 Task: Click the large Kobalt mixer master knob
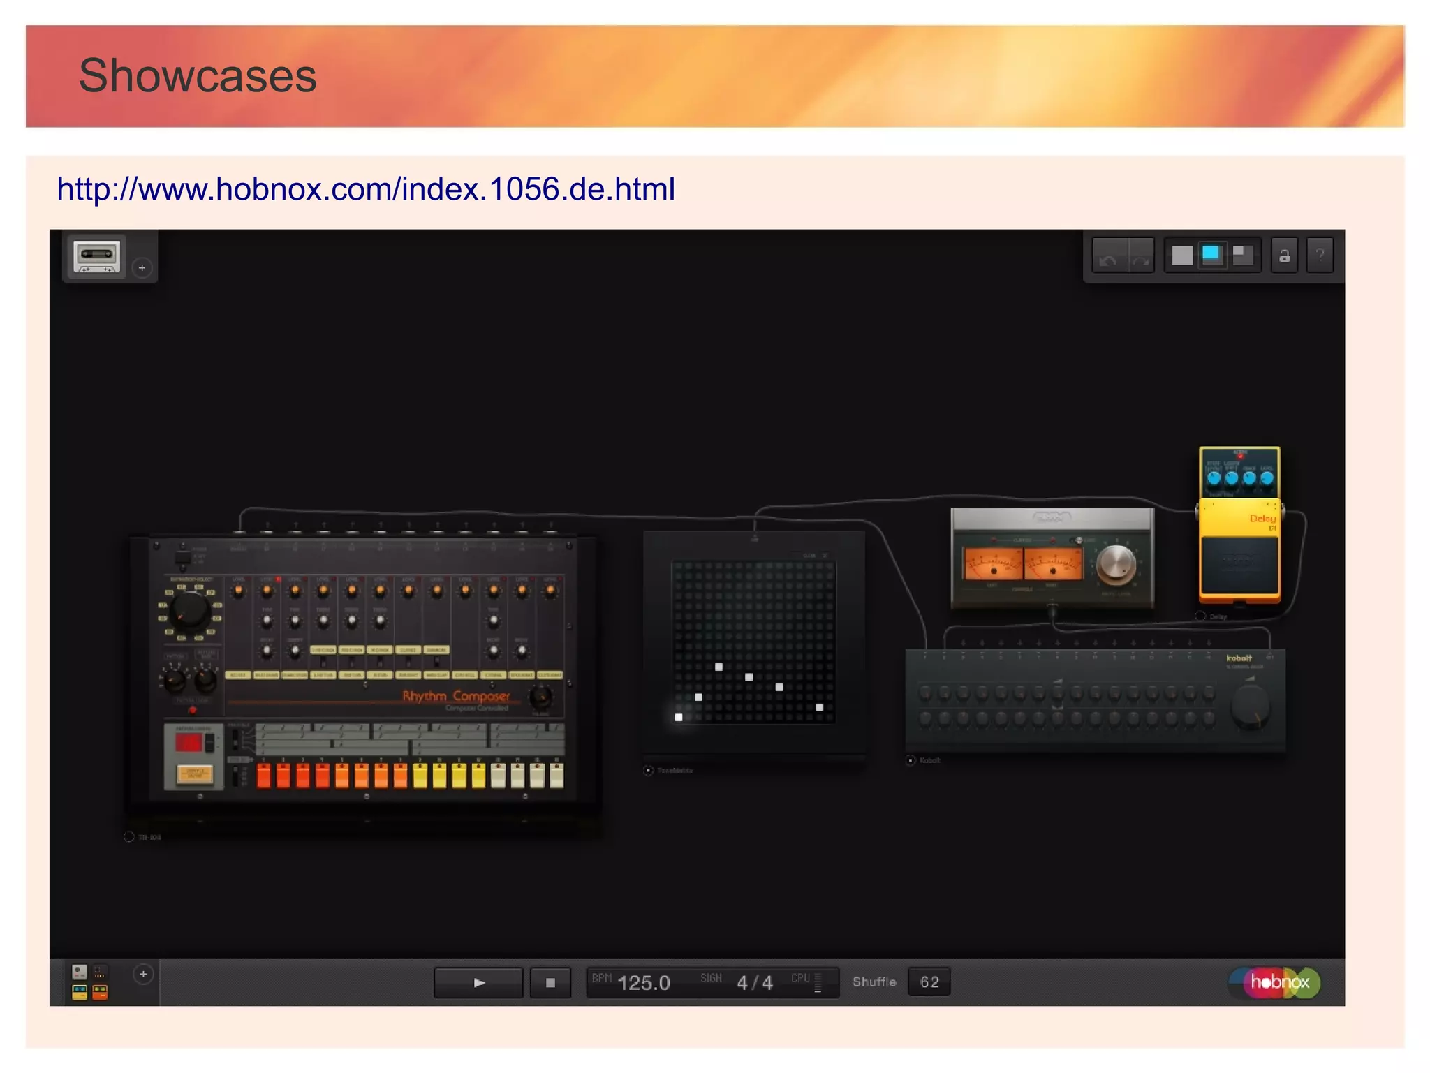[1250, 706]
